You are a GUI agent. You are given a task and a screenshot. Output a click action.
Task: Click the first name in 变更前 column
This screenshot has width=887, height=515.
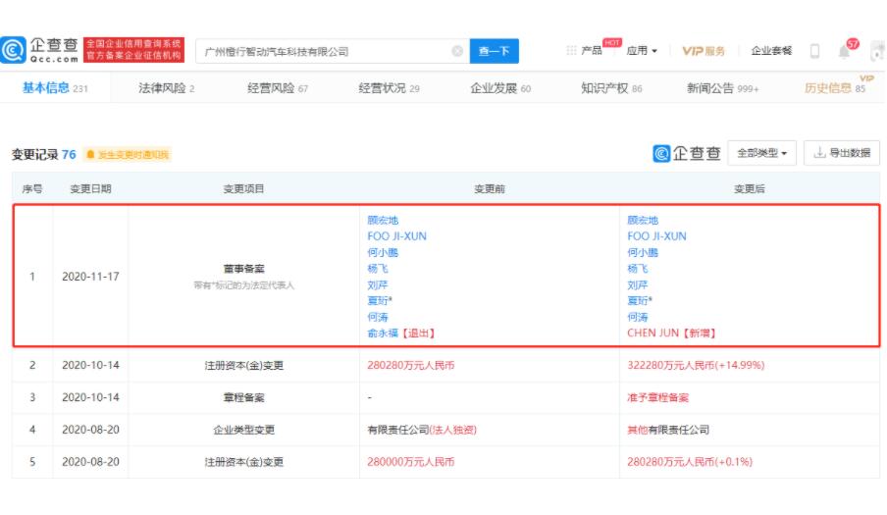pyautogui.click(x=383, y=220)
